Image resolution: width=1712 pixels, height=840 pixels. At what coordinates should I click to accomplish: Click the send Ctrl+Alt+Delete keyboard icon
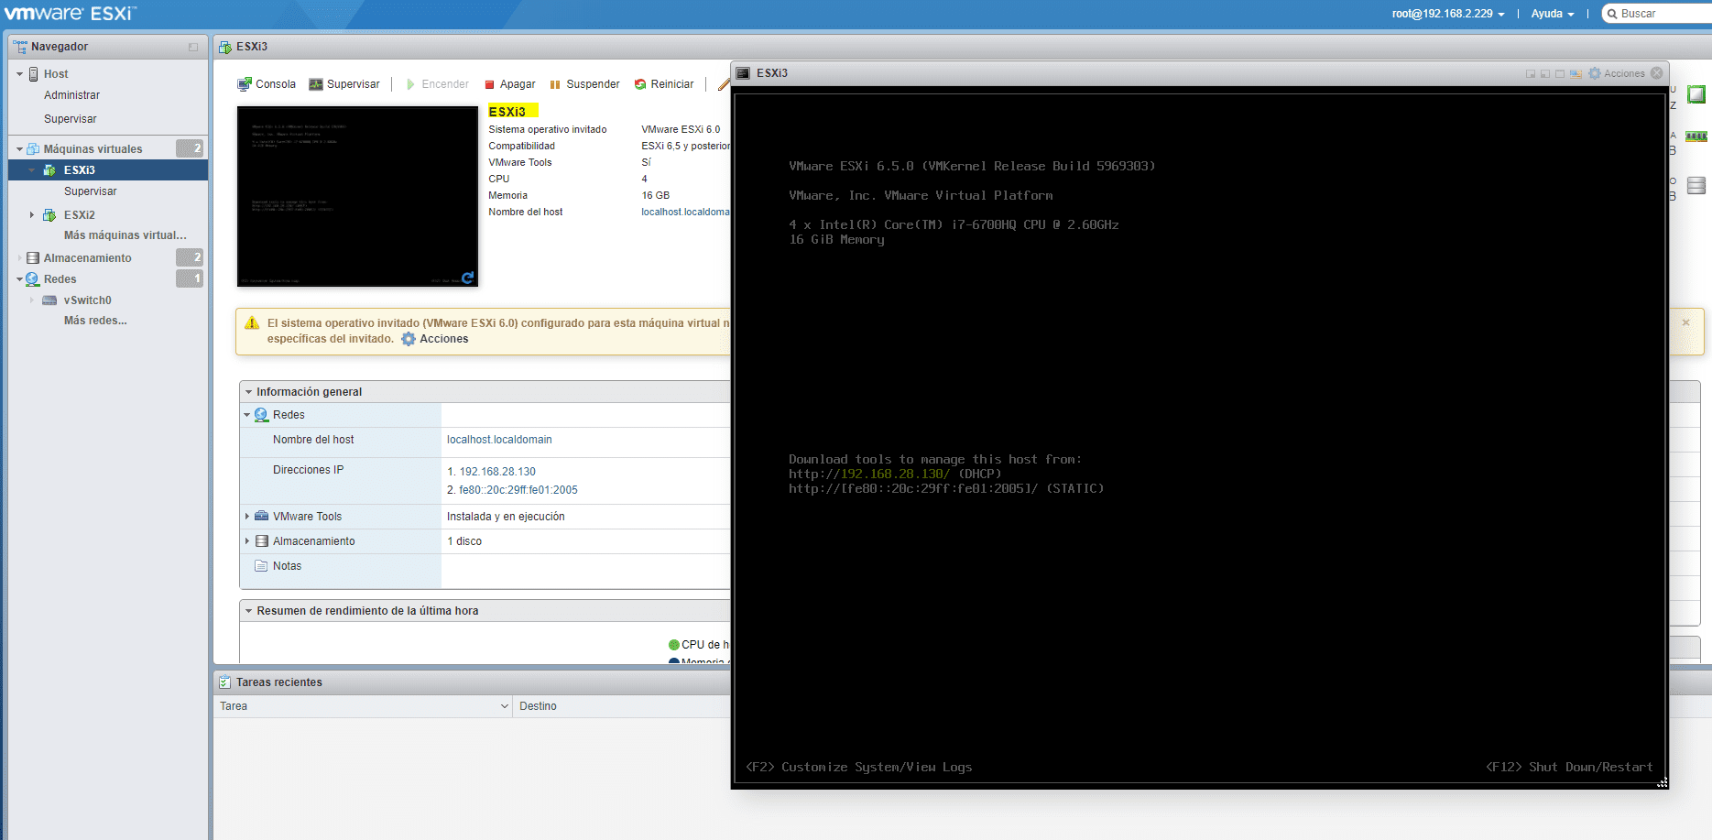(x=1576, y=72)
